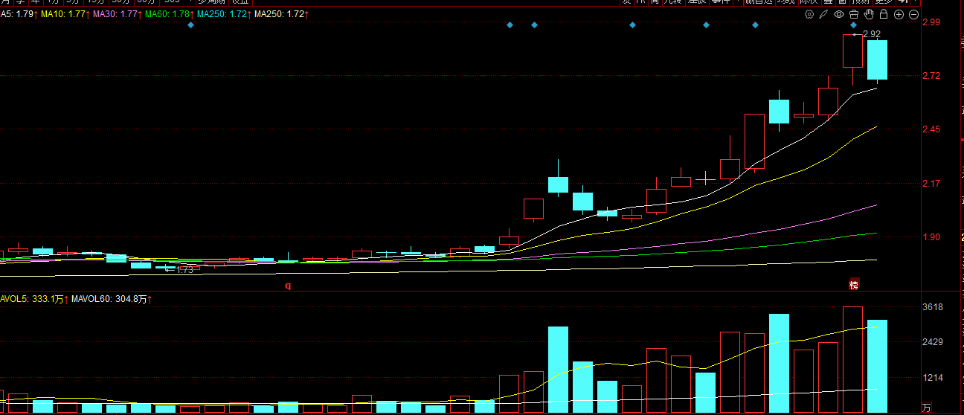964x415 pixels.
Task: Select the hand pan tool icon
Action: (869, 15)
